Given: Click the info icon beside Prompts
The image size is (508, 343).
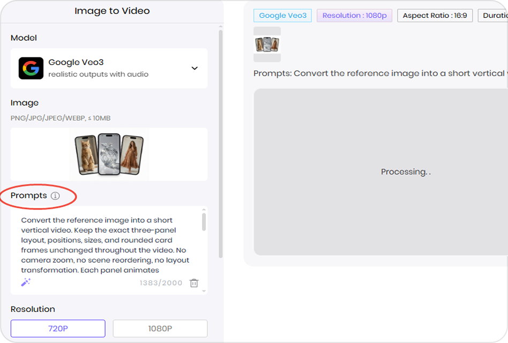Looking at the screenshot, I should (55, 196).
